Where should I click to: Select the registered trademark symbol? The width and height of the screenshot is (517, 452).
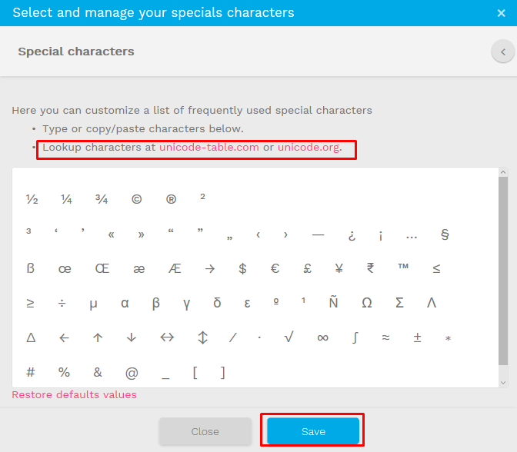tap(171, 198)
